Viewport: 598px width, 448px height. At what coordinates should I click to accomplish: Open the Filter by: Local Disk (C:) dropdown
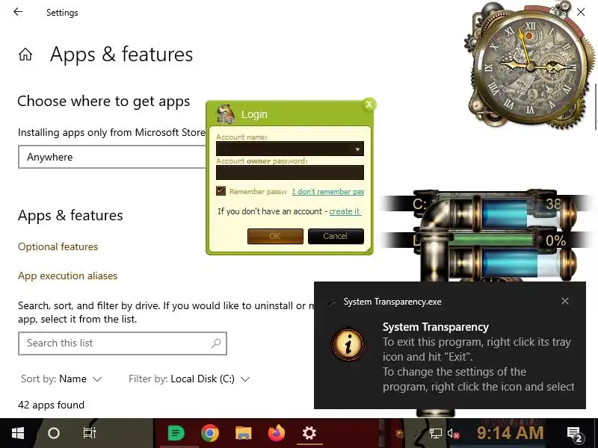(x=189, y=379)
